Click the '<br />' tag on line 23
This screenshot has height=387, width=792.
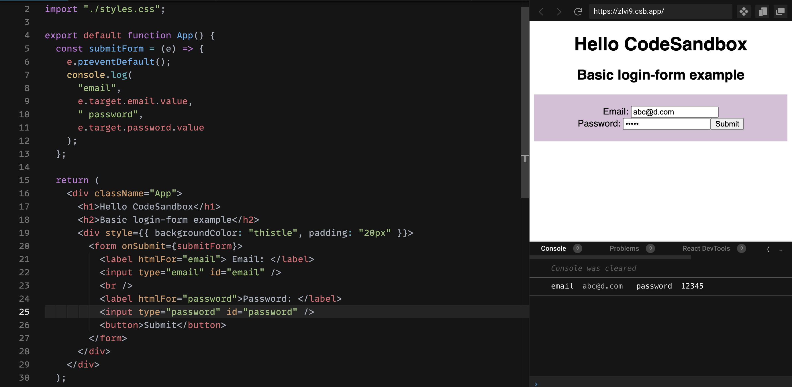click(116, 286)
